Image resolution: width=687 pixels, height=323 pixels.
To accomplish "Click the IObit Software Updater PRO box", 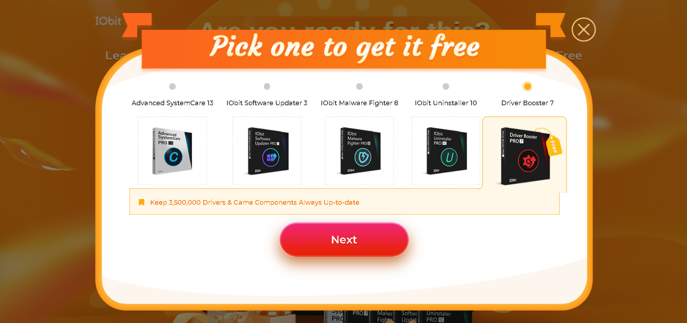I will (267, 151).
